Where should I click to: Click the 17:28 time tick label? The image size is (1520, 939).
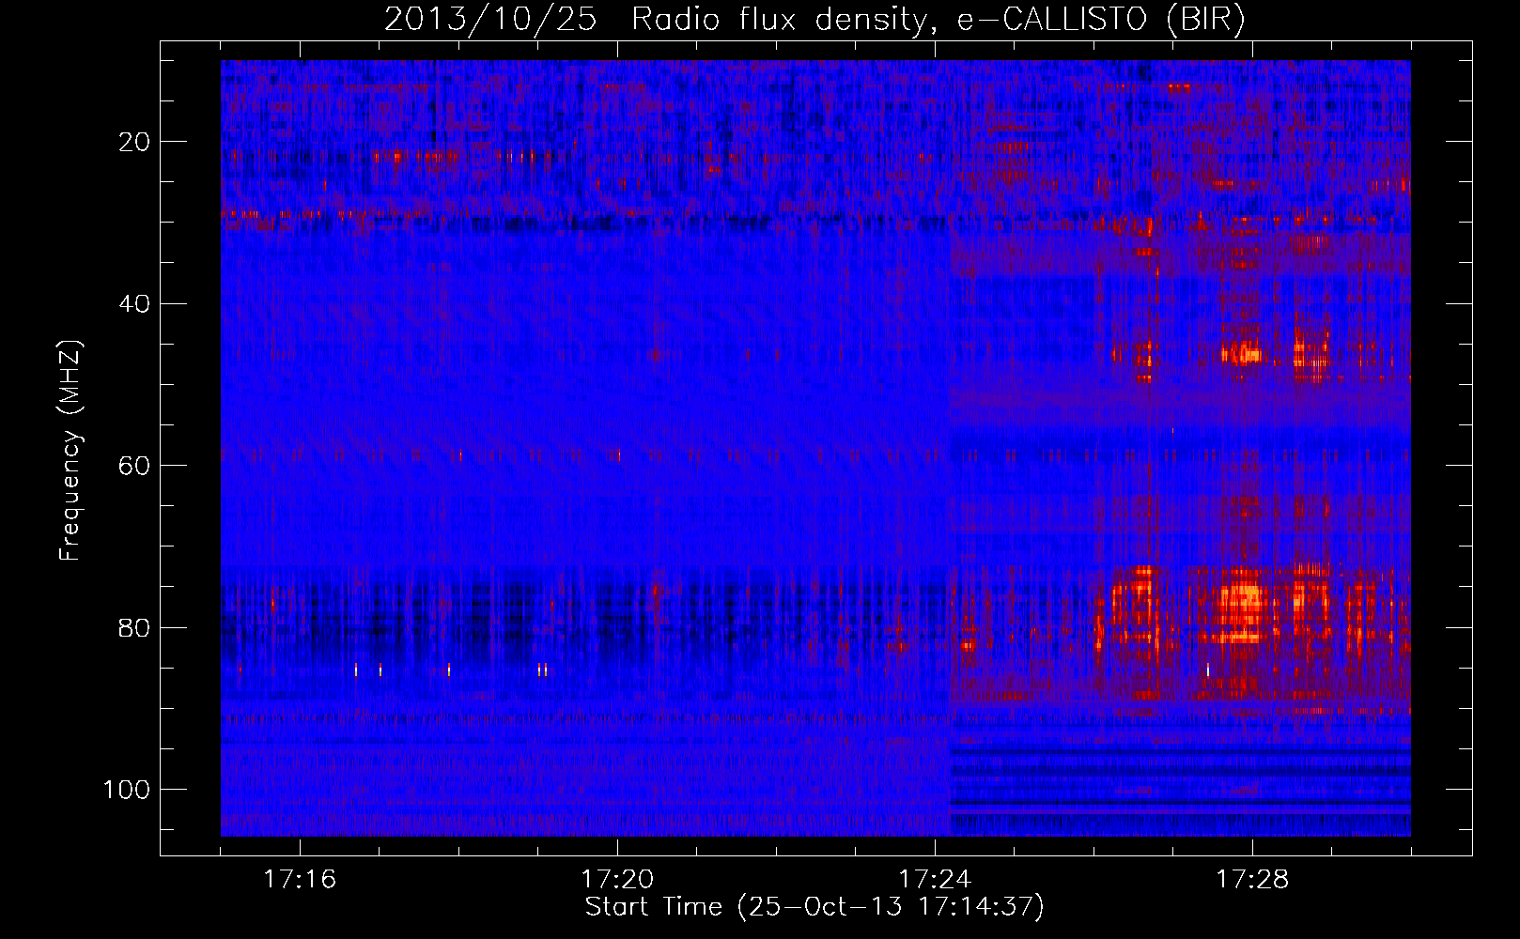tap(1252, 880)
